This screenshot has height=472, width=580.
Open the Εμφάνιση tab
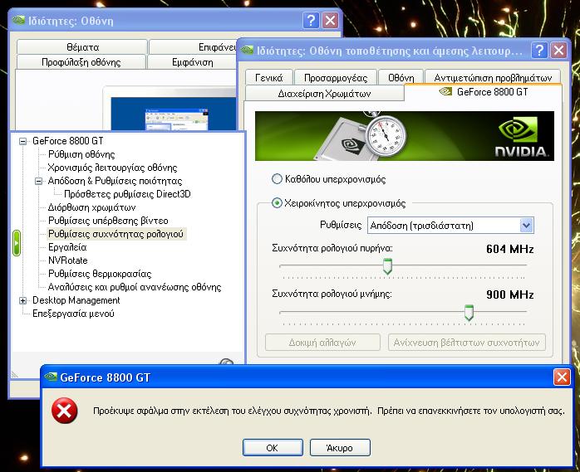pyautogui.click(x=192, y=62)
